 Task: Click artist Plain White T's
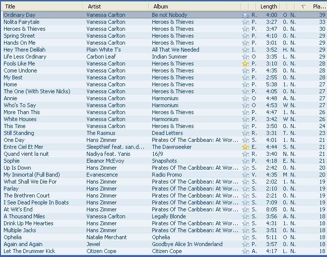point(104,50)
